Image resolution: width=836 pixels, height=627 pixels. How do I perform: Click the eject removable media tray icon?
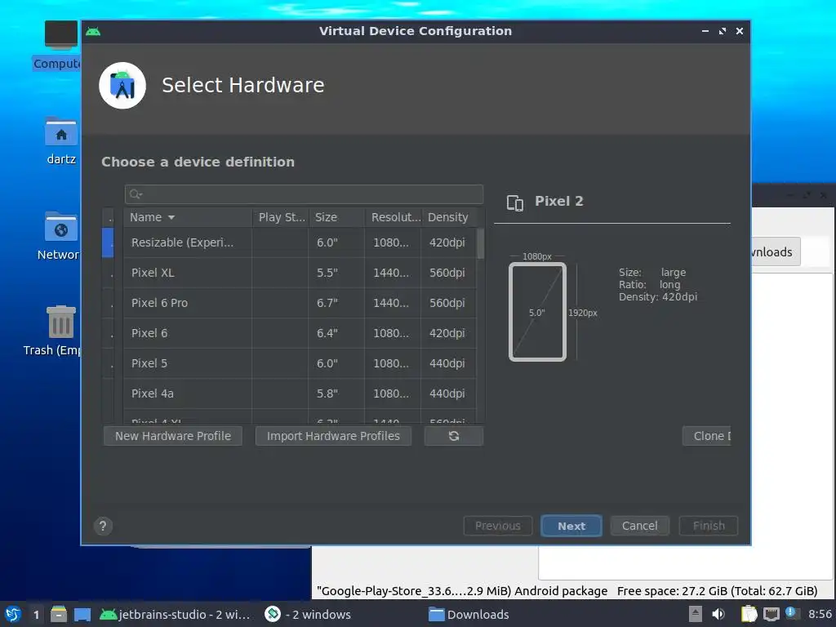(696, 614)
